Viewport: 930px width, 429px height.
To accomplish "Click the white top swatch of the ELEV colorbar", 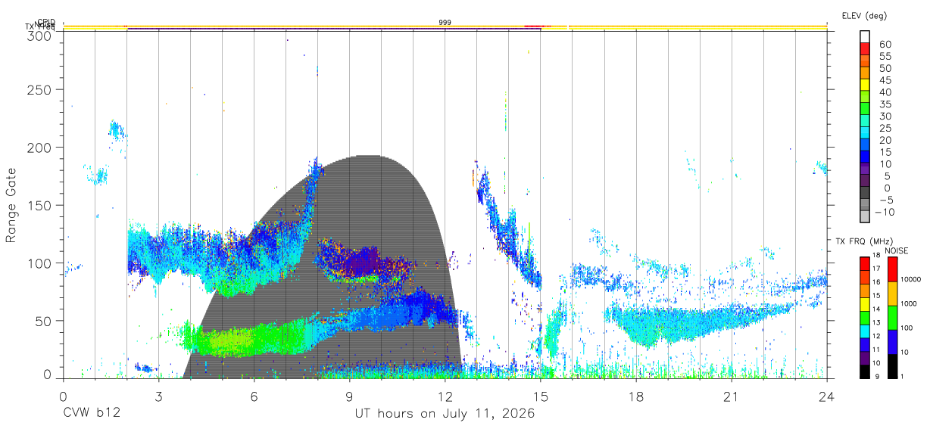I will 865,36.
